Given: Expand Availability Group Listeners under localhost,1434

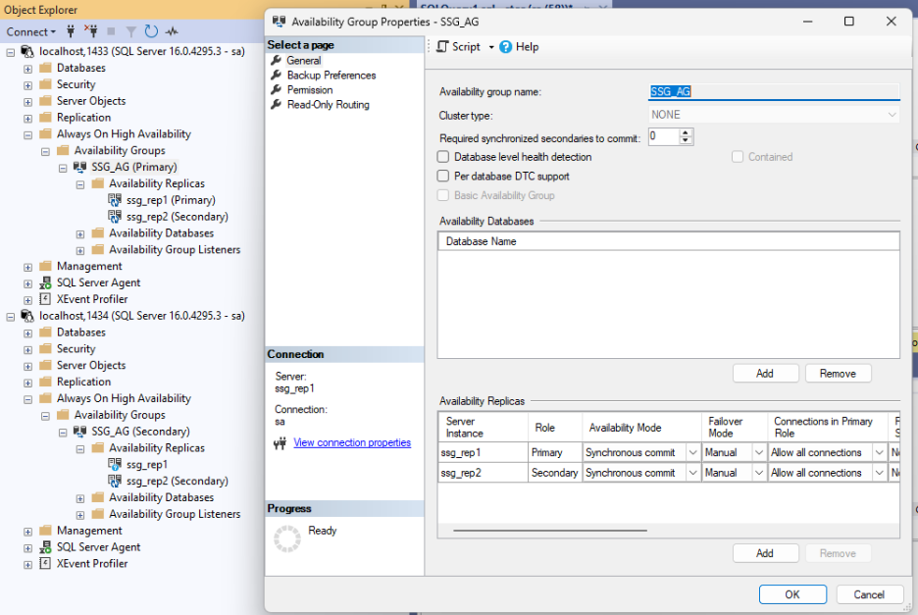Looking at the screenshot, I should click(x=80, y=515).
